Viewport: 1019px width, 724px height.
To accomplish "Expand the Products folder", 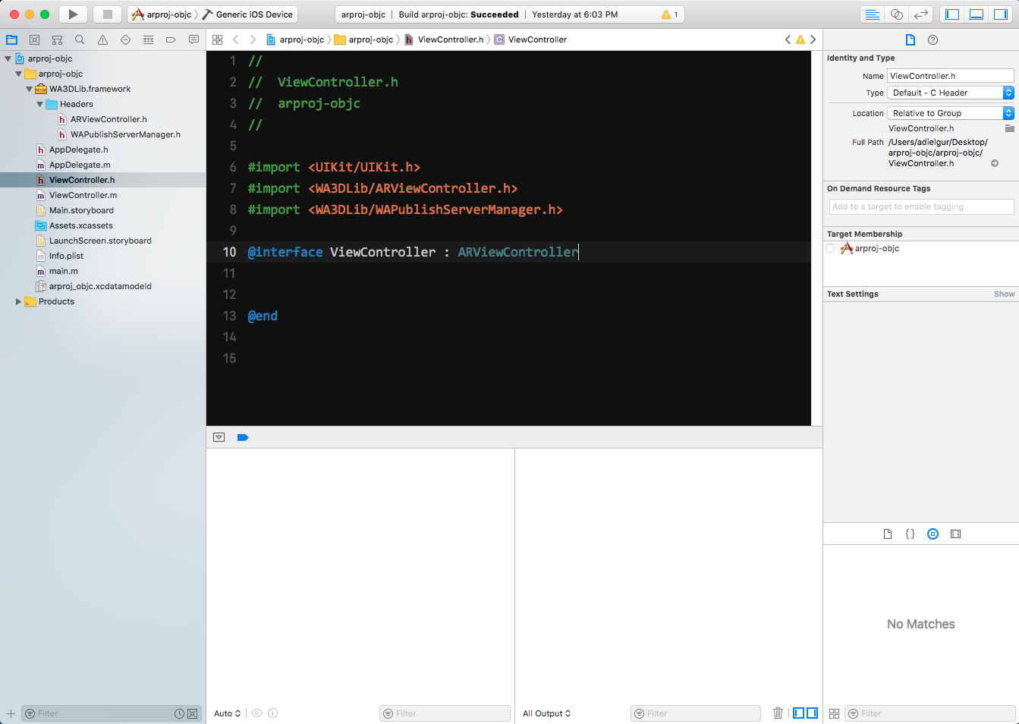I will click(x=19, y=301).
